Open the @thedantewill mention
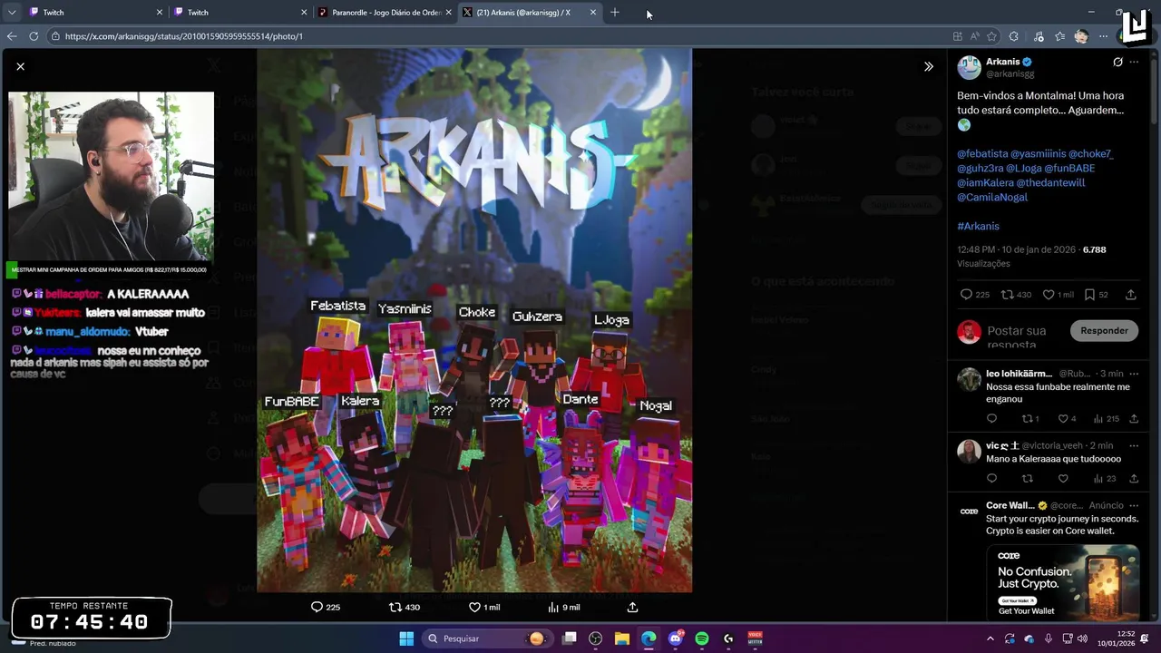Screen dimensions: 1161x653 [1050, 183]
